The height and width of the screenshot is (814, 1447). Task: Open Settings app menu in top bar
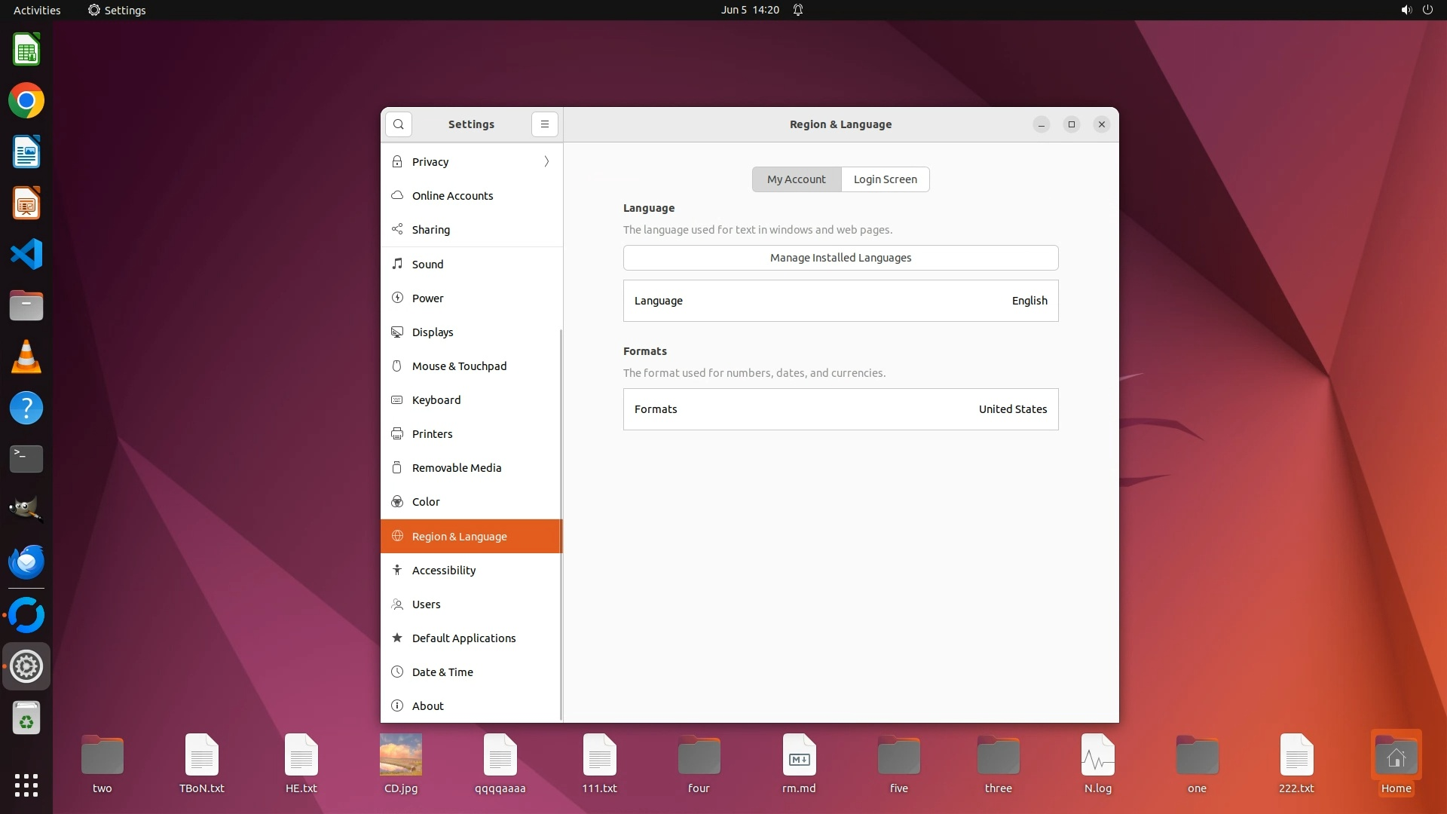click(117, 10)
